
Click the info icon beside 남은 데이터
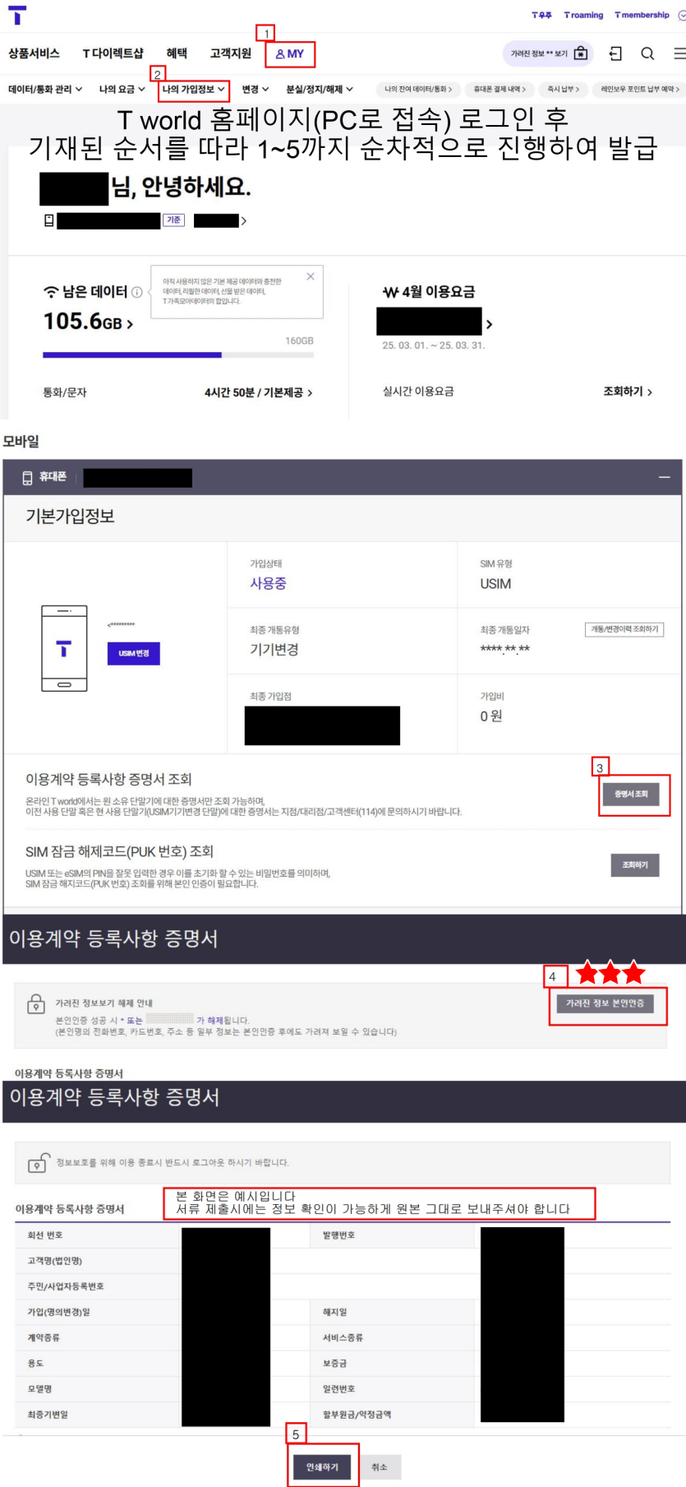coord(137,292)
